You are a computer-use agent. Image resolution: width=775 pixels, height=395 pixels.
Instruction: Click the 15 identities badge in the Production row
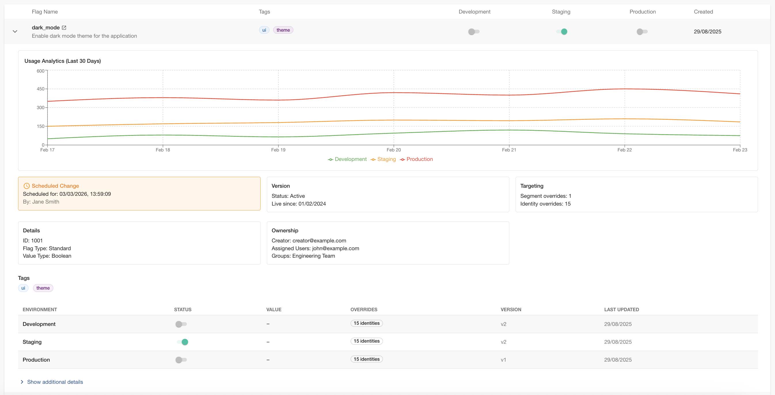366,359
